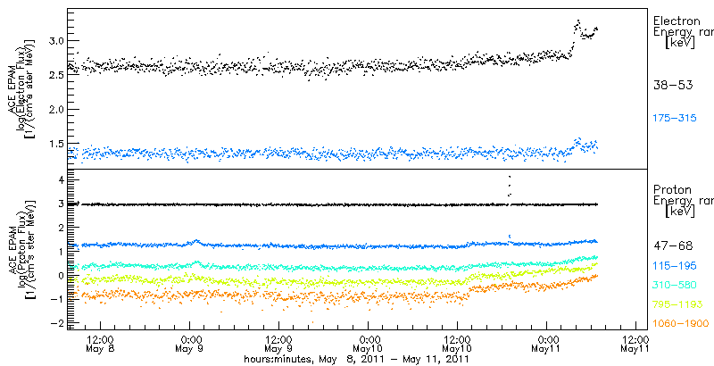Click the 12:00 tick label above May 8
Screen dimensions: 714x366
(100, 339)
